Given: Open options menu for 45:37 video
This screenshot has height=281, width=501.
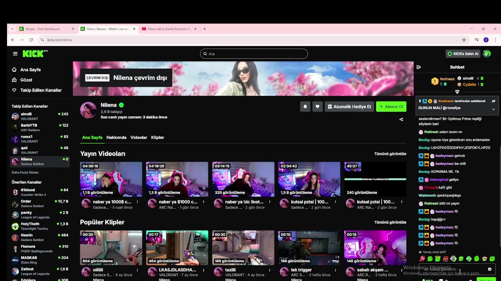Looking at the screenshot, I should coord(402,202).
